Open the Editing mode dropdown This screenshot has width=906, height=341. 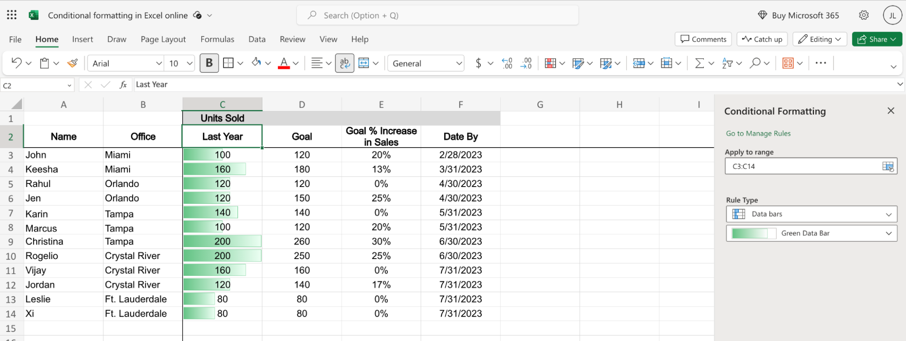820,39
